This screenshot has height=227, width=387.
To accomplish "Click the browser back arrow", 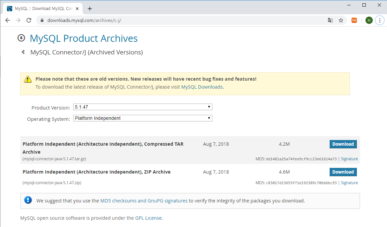I will coord(8,20).
